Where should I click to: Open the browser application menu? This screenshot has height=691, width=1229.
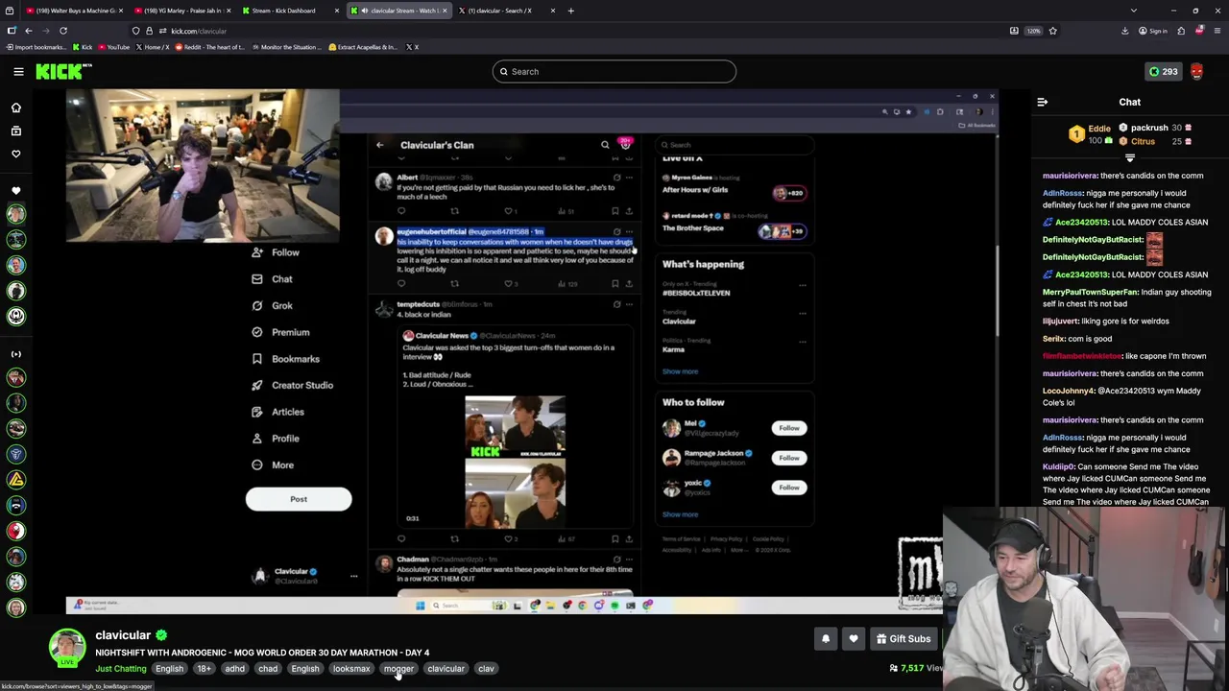click(x=1217, y=31)
